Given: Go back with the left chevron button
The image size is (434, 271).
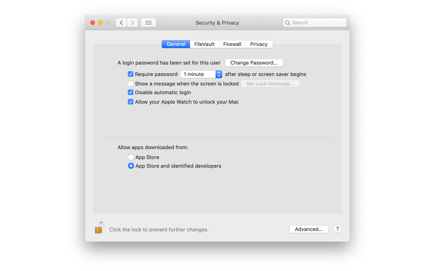Looking at the screenshot, I should [121, 22].
